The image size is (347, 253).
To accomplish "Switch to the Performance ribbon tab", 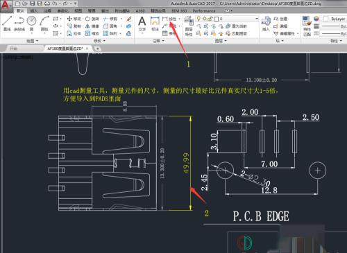I will pyautogui.click(x=204, y=10).
